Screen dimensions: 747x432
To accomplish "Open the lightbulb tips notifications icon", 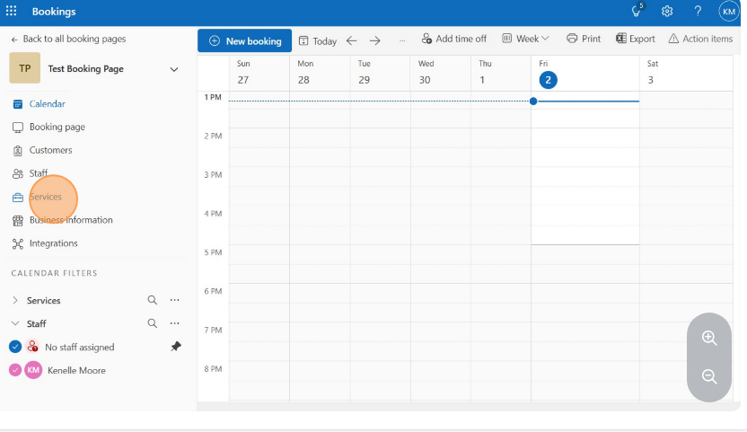I will point(637,11).
